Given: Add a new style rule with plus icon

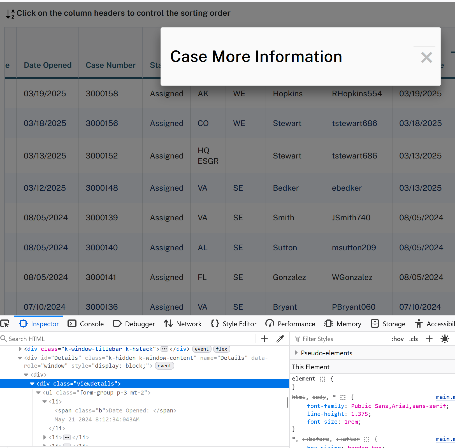Looking at the screenshot, I should [x=429, y=339].
